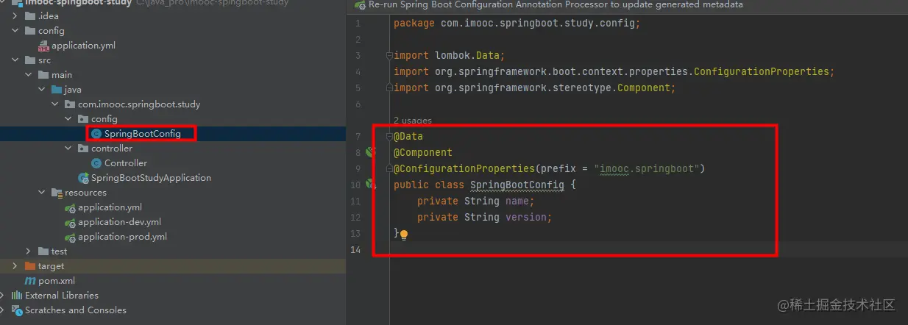Click the class name SpringBootConfig on line 10
This screenshot has width=908, height=325.
pos(517,185)
